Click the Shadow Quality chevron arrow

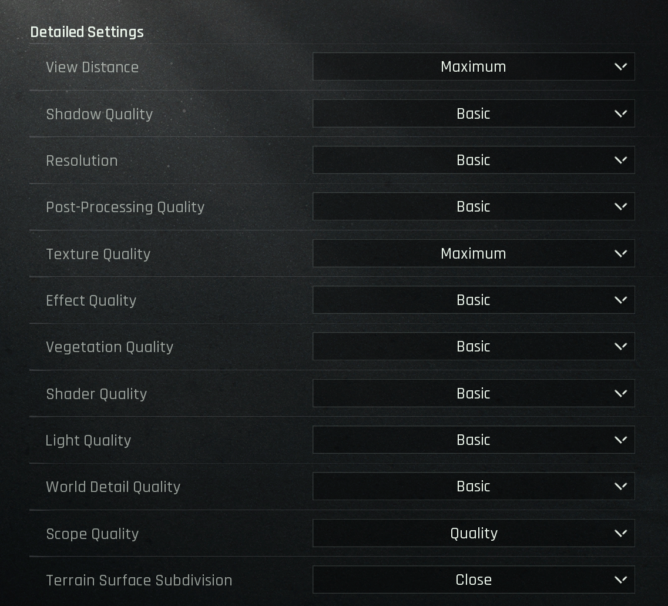620,113
